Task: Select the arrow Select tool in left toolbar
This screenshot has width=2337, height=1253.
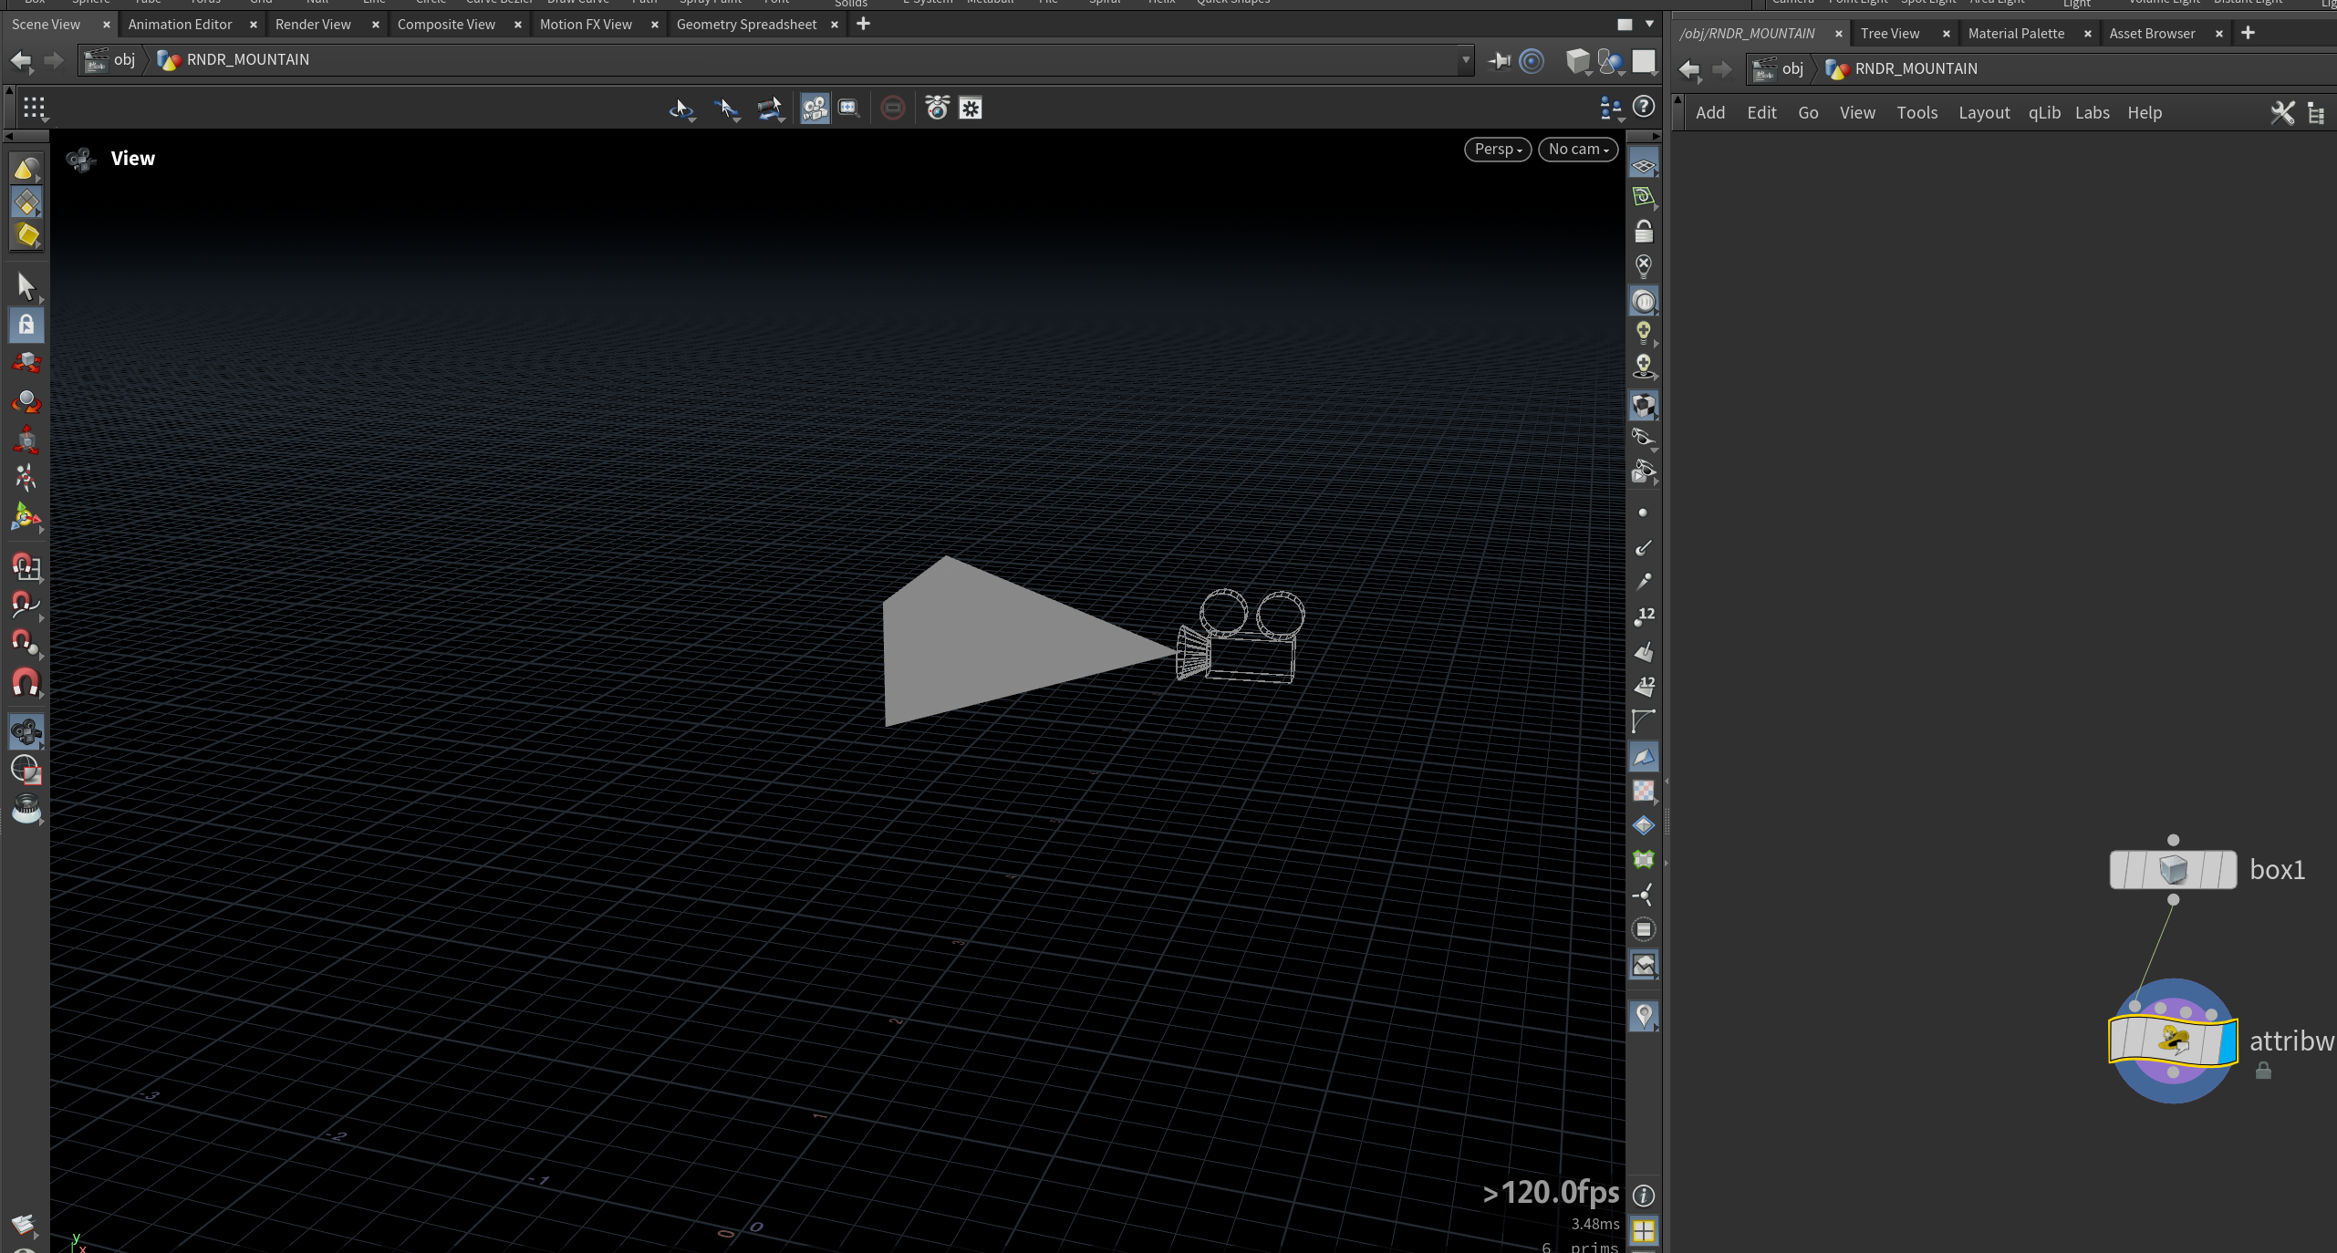Action: click(26, 286)
